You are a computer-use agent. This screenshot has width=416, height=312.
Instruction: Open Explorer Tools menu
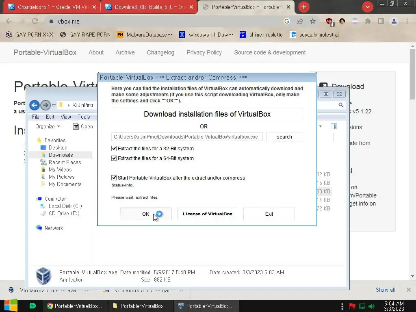click(84, 117)
